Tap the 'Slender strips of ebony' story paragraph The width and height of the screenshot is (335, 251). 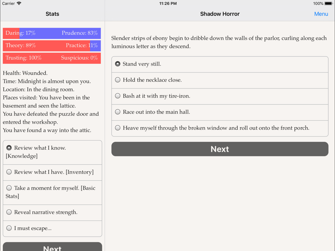pos(219,42)
